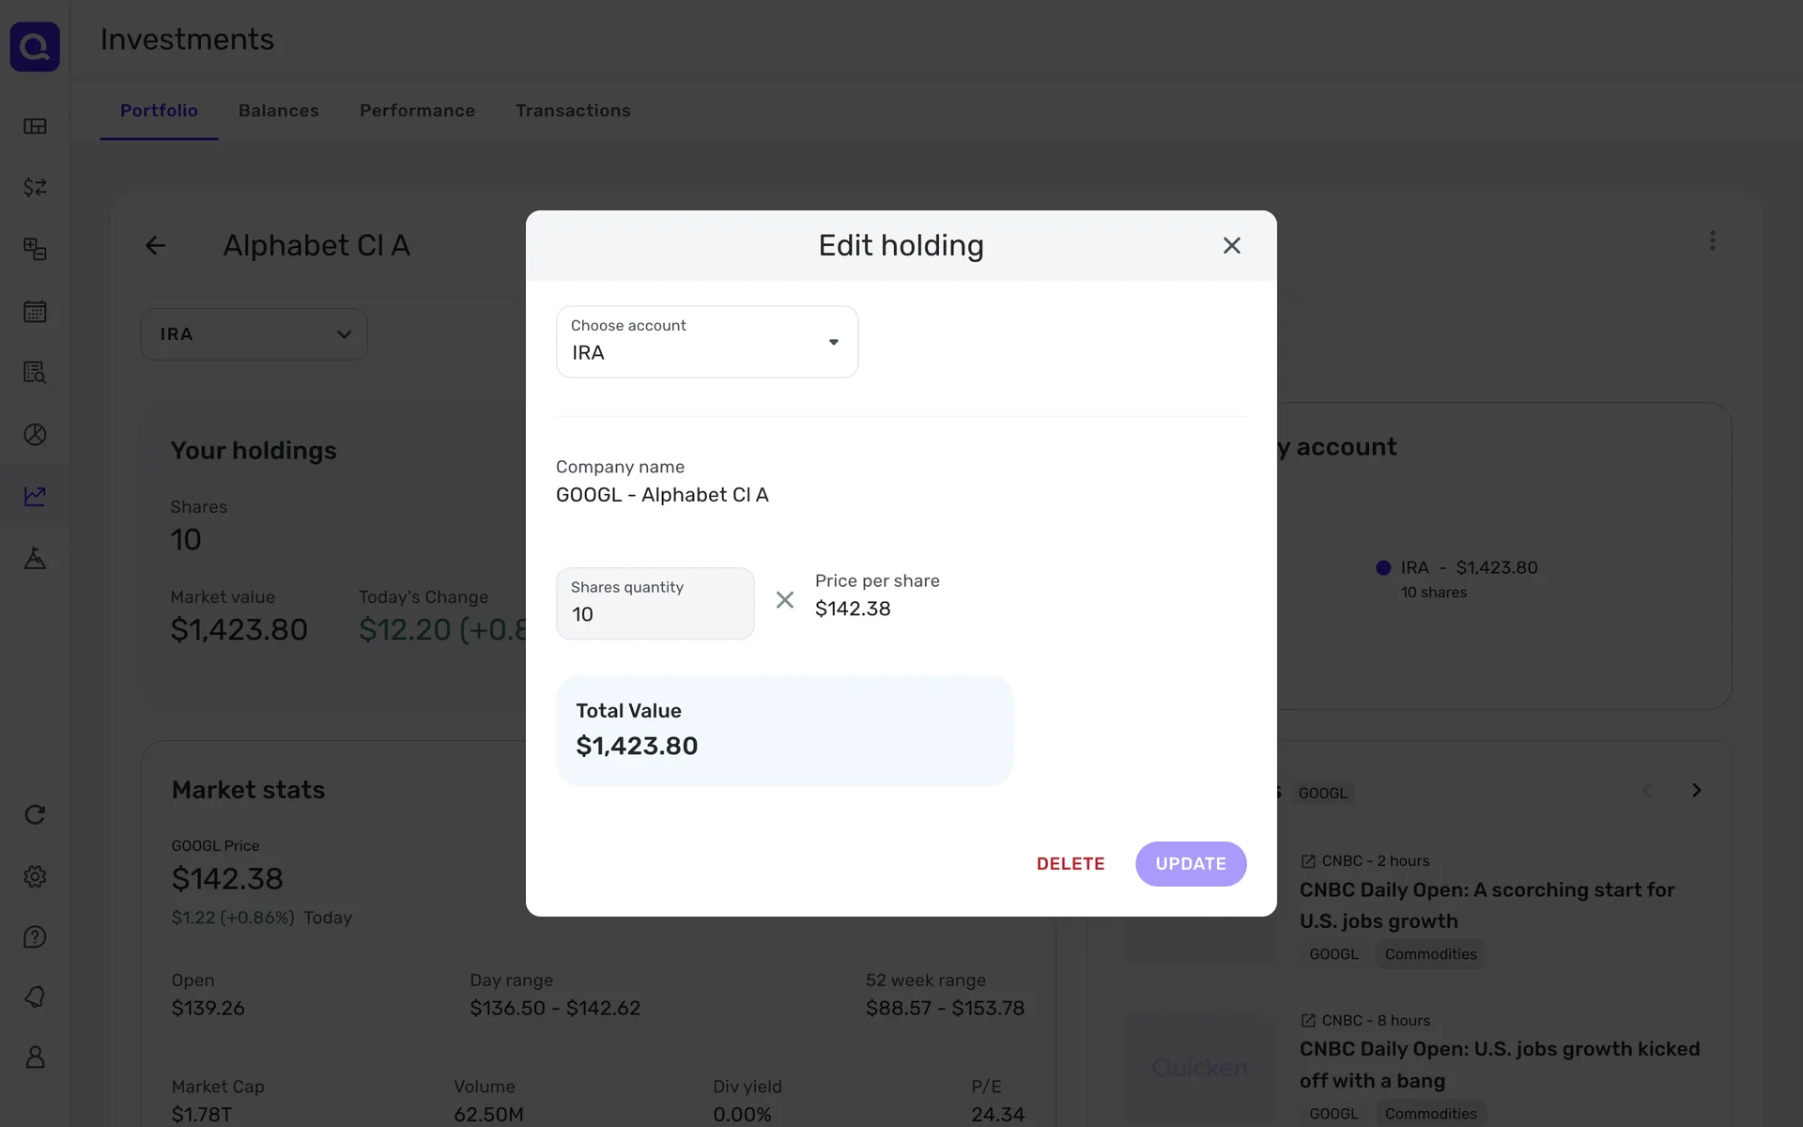Open the IRA account filter dropdown

tap(254, 334)
